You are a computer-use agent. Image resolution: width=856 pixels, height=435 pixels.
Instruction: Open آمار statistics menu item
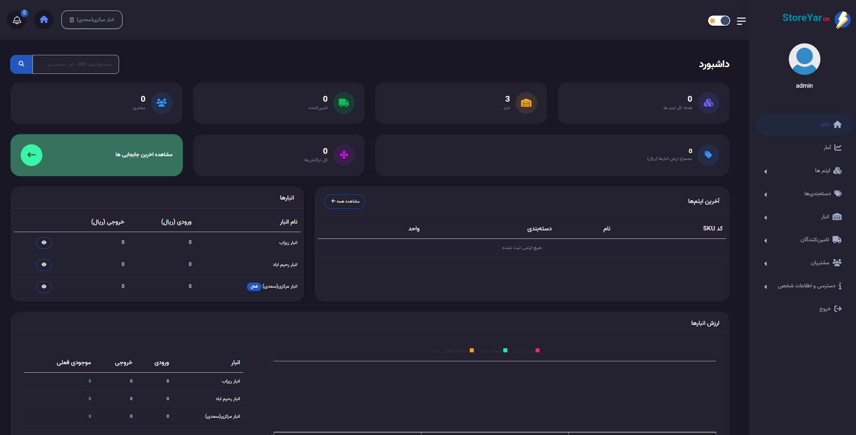pos(804,147)
